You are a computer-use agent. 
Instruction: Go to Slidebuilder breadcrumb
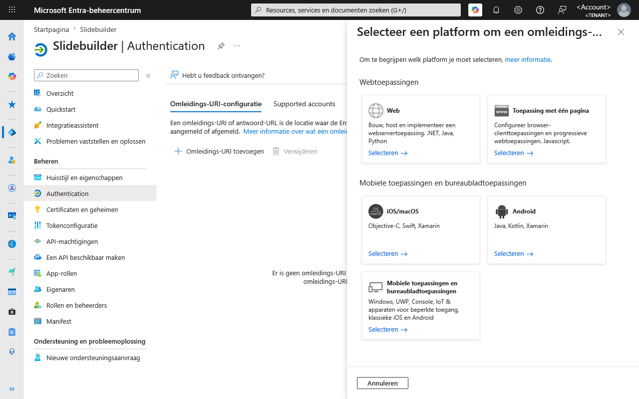tap(98, 29)
